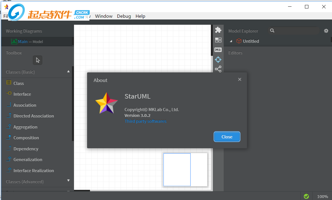This screenshot has height=200, width=332.
Task: Open the Style Editor crosshair icon
Action: 218,60
